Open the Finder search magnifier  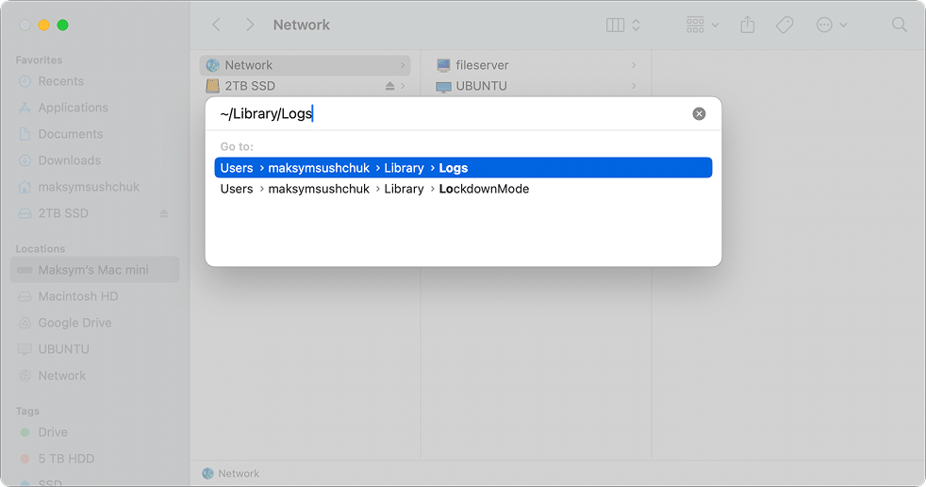pyautogui.click(x=899, y=25)
